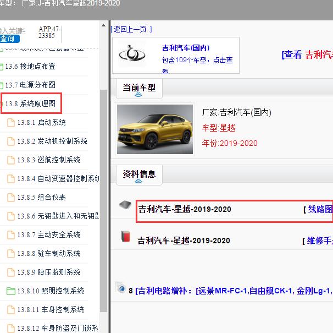The width and height of the screenshot is (333, 333).
Task: Click the red book icon for 维修手册 entry
Action: (126, 236)
